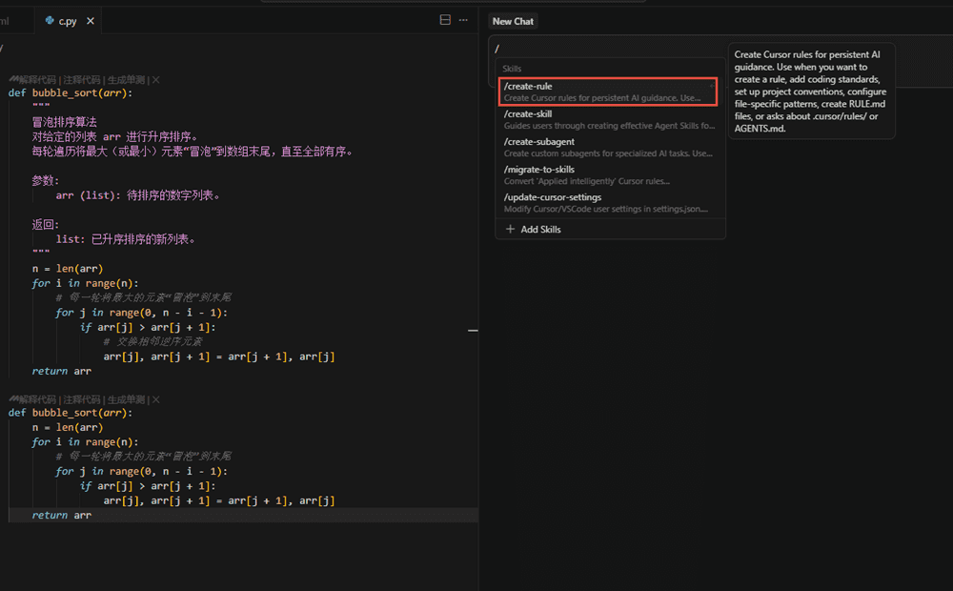The height and width of the screenshot is (591, 953).
Task: Dismiss the first code lens with X
Action: [x=156, y=80]
